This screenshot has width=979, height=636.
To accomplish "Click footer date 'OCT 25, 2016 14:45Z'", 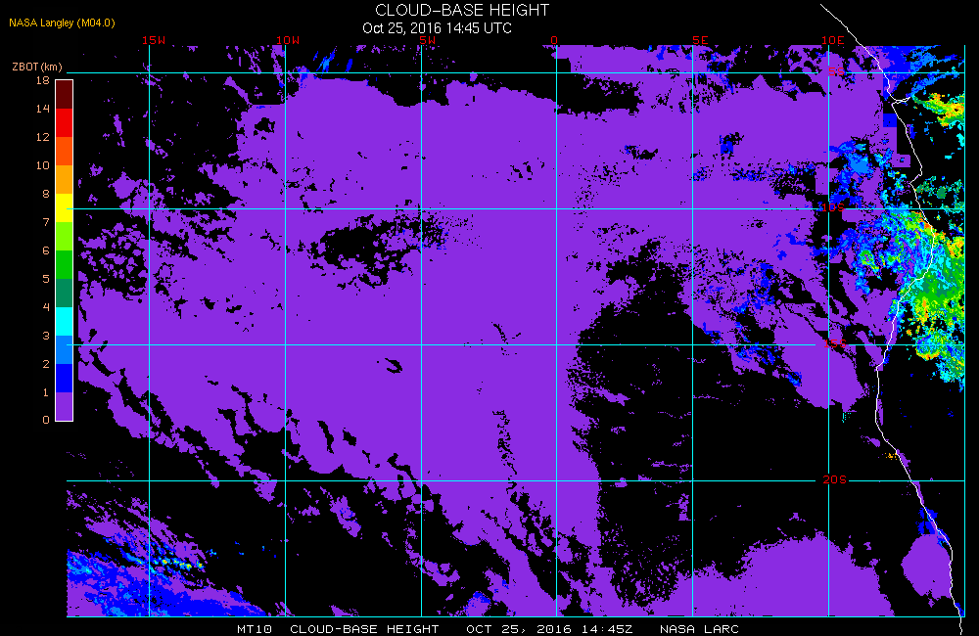I will (x=549, y=629).
